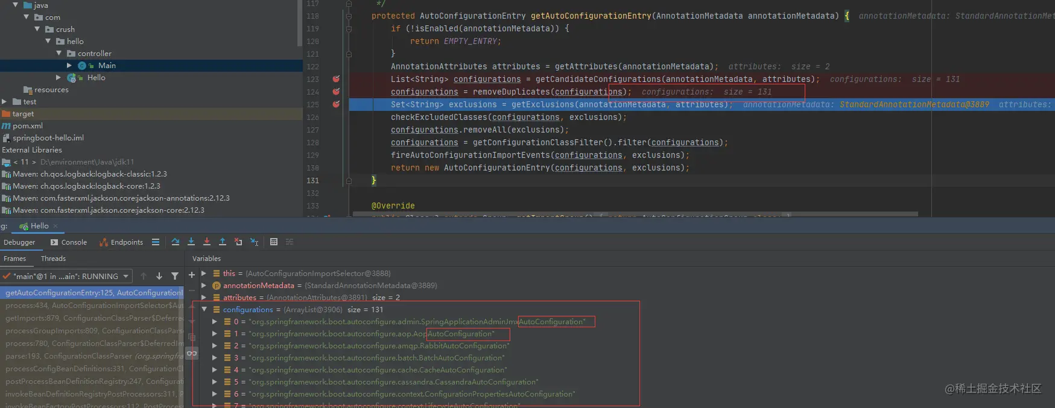Expand the 'this' variable node
The image size is (1055, 408).
pyautogui.click(x=204, y=273)
